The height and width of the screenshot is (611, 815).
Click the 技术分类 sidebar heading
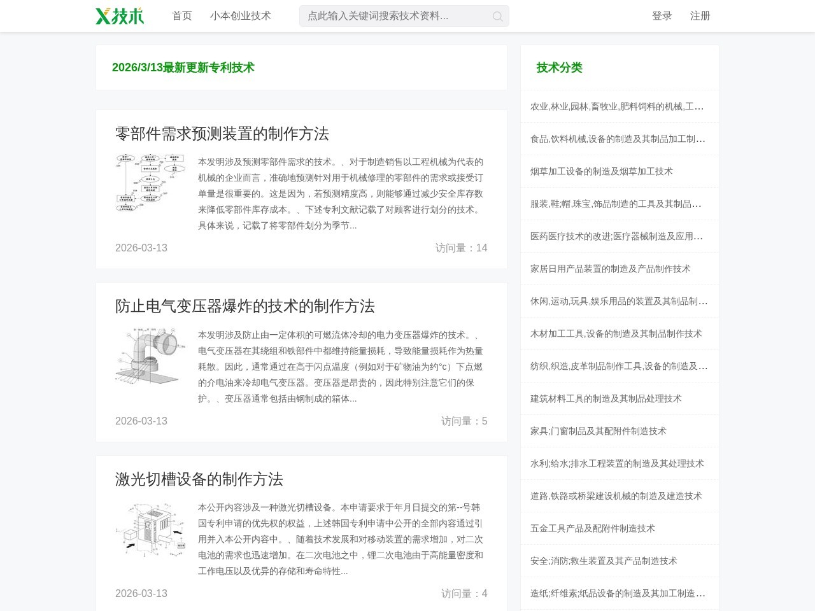[x=558, y=67]
